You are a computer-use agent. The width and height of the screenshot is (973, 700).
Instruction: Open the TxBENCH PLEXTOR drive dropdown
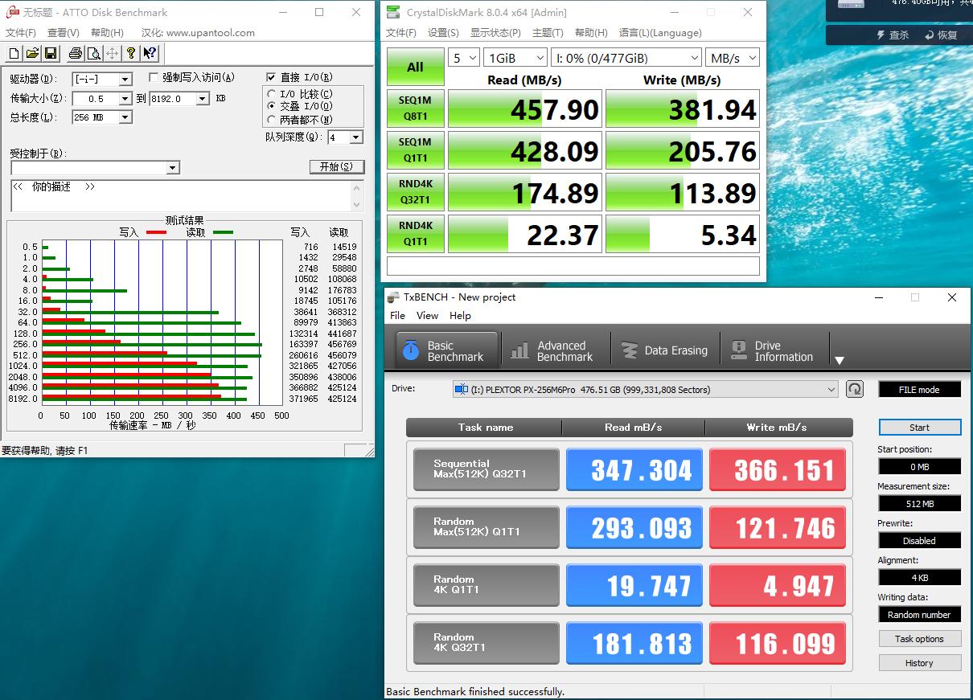(x=646, y=389)
